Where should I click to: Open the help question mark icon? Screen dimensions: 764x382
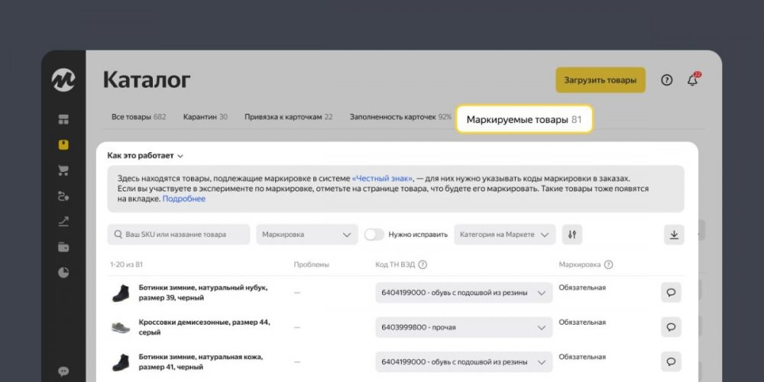tap(666, 80)
